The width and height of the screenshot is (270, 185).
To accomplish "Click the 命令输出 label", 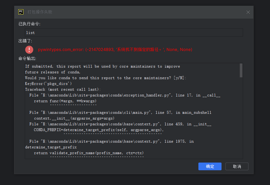I will click(27, 59).
